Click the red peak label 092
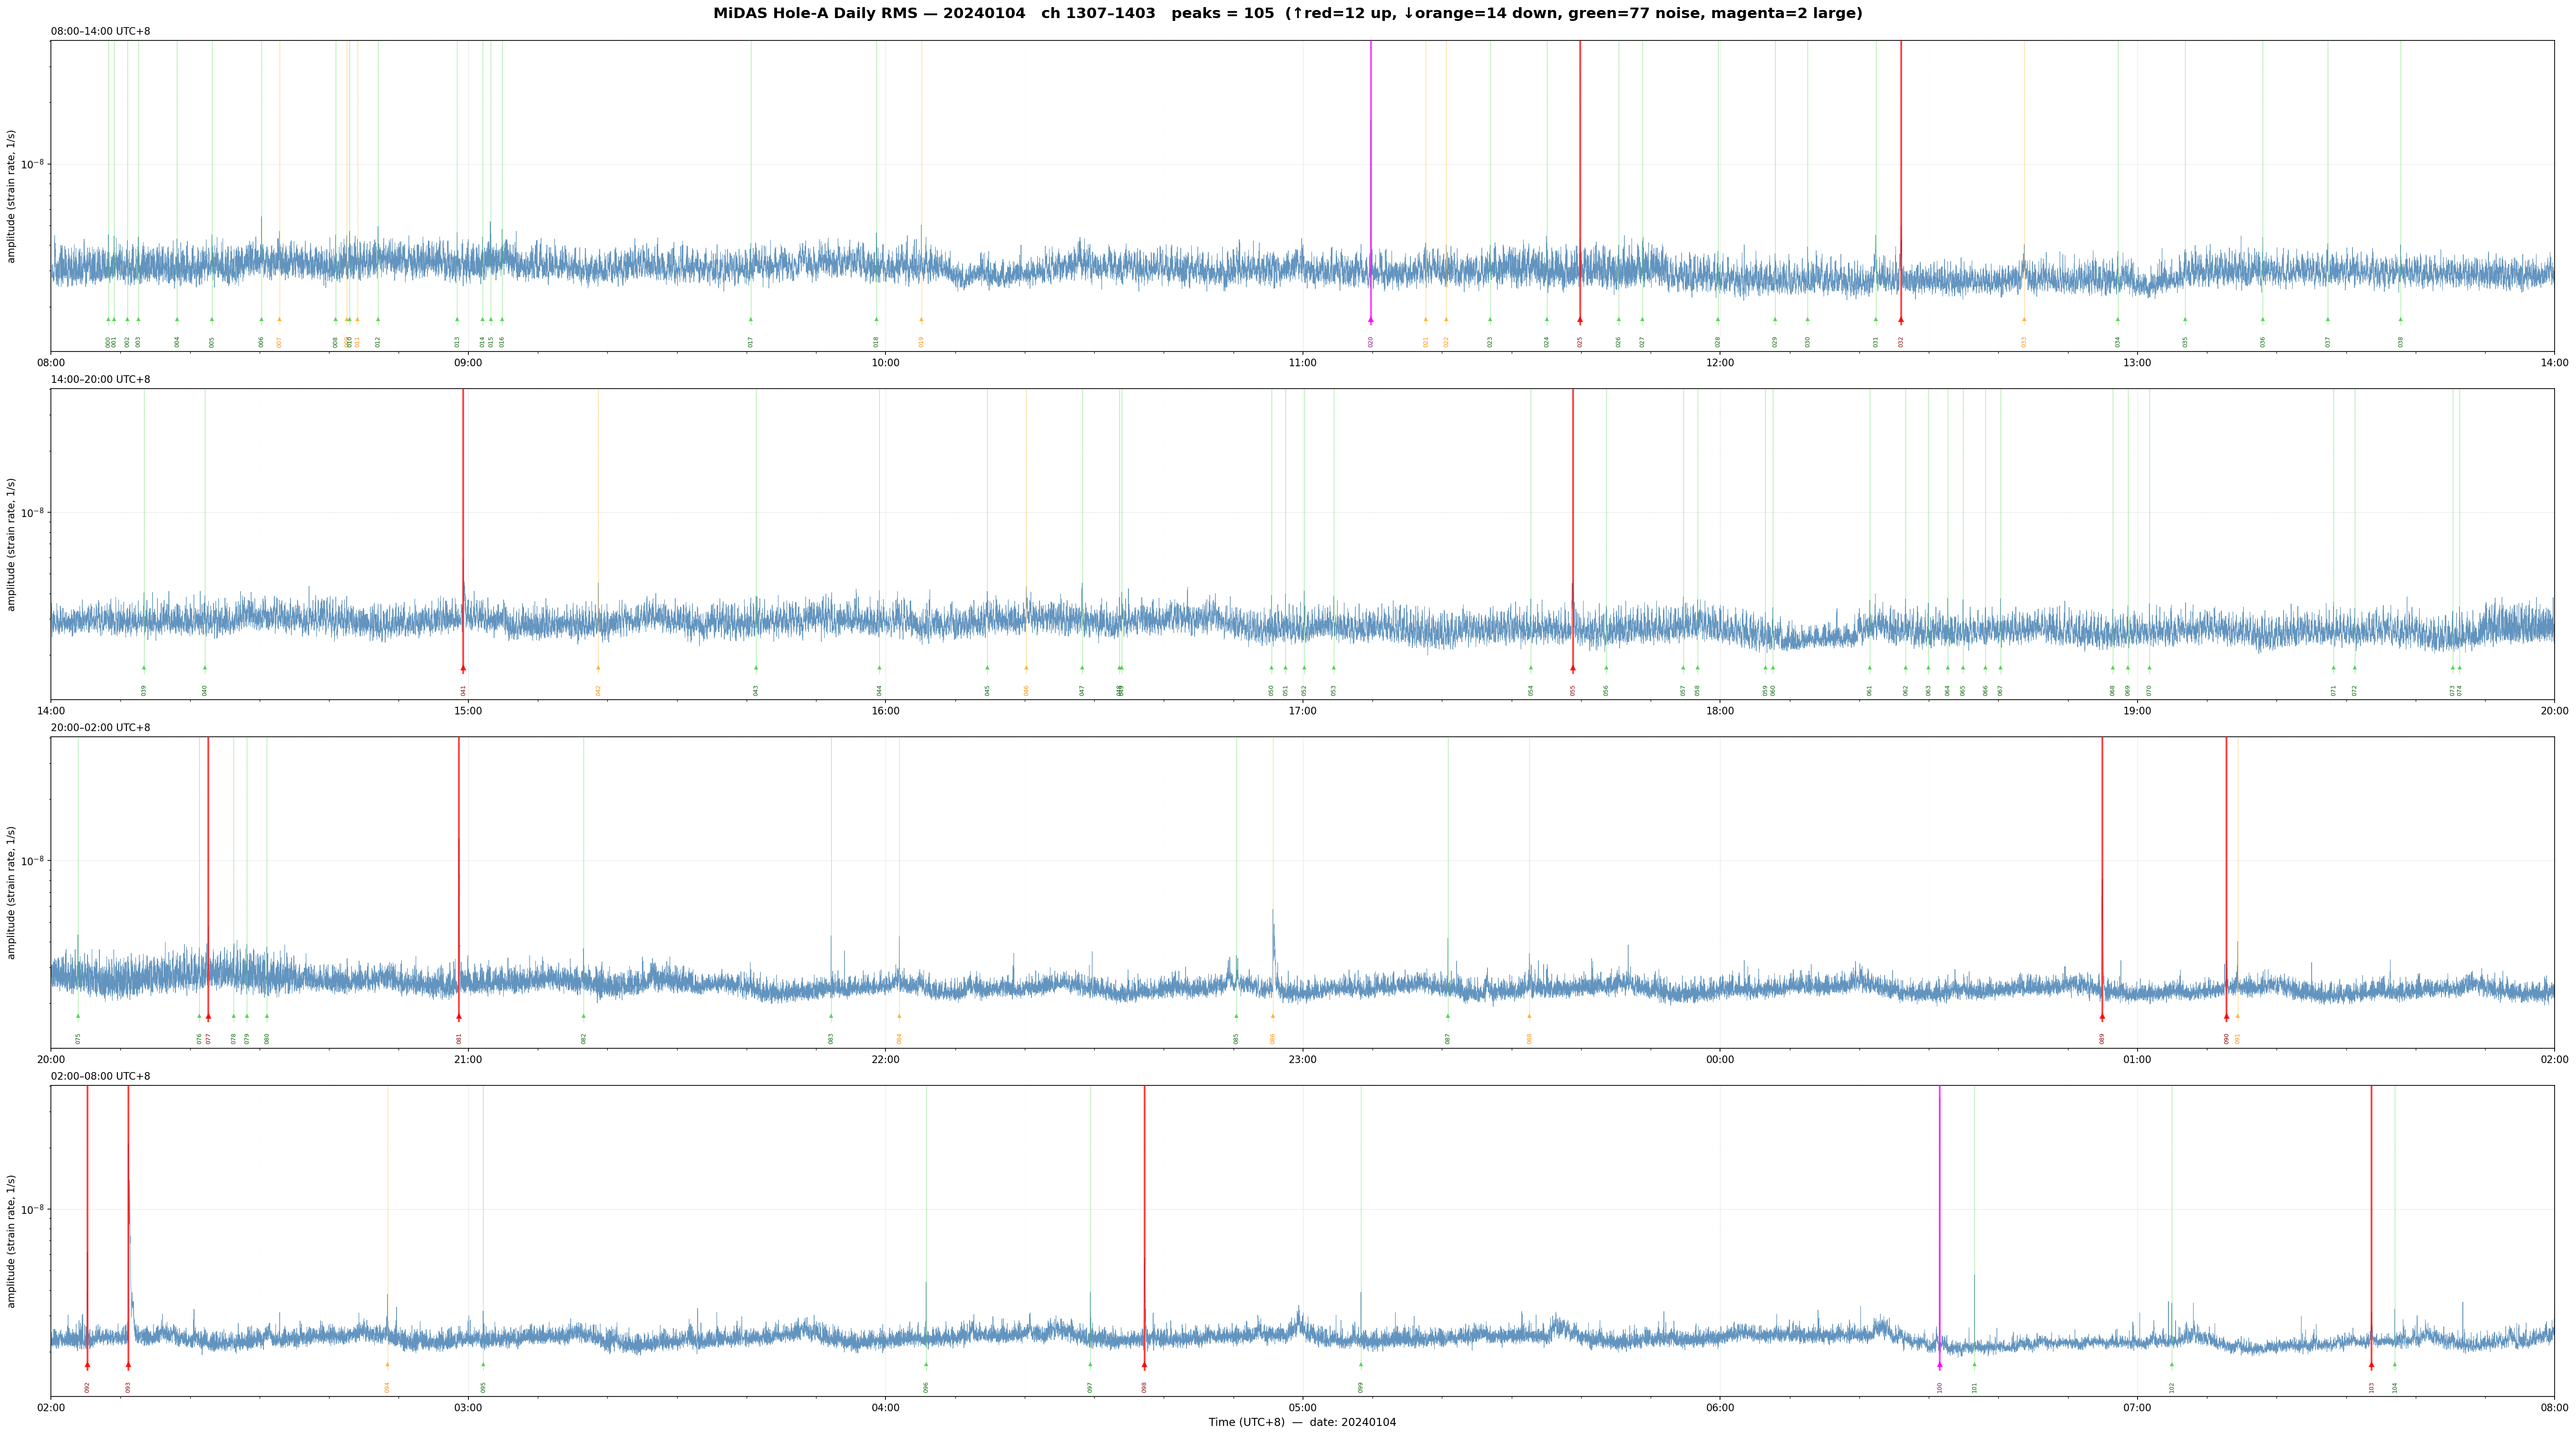The image size is (2576, 1435). point(87,1387)
